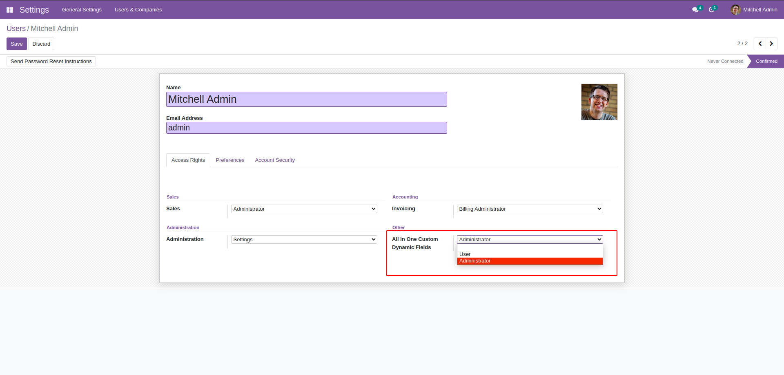Save the user record
The height and width of the screenshot is (375, 784).
(x=17, y=44)
